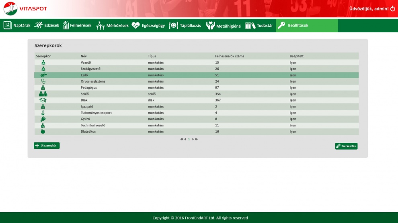Jump to the last page of roles

[x=197, y=139]
